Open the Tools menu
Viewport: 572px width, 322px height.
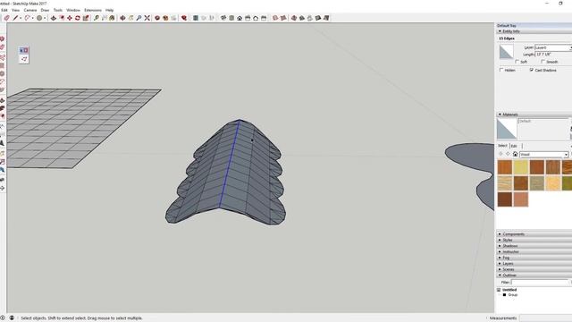(x=58, y=10)
